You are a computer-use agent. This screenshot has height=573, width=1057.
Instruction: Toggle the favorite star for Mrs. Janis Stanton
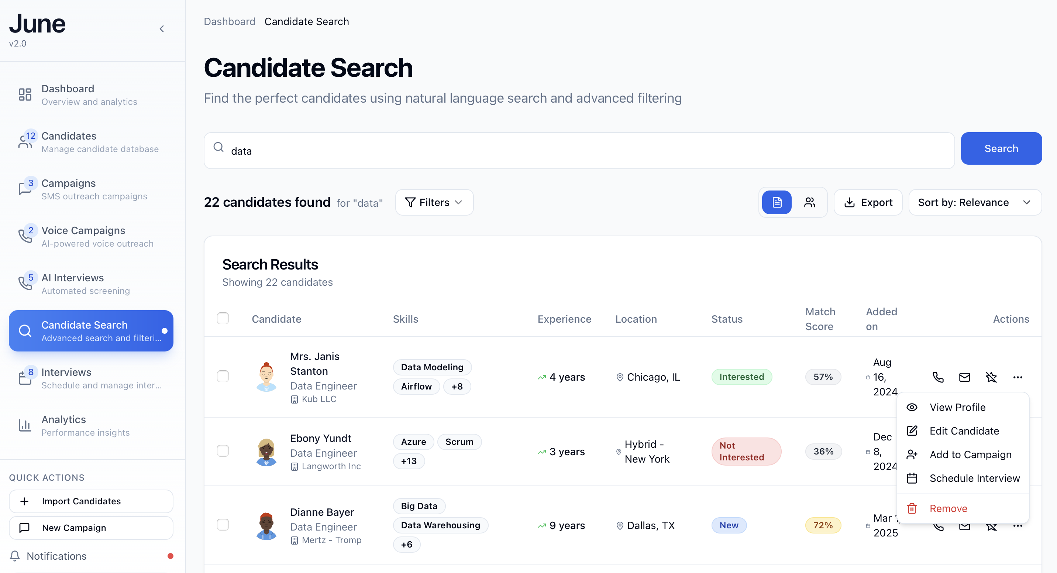pyautogui.click(x=992, y=377)
